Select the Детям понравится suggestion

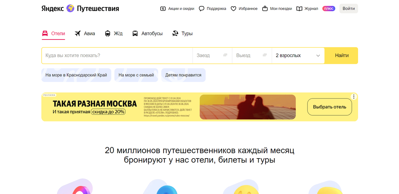coord(184,75)
